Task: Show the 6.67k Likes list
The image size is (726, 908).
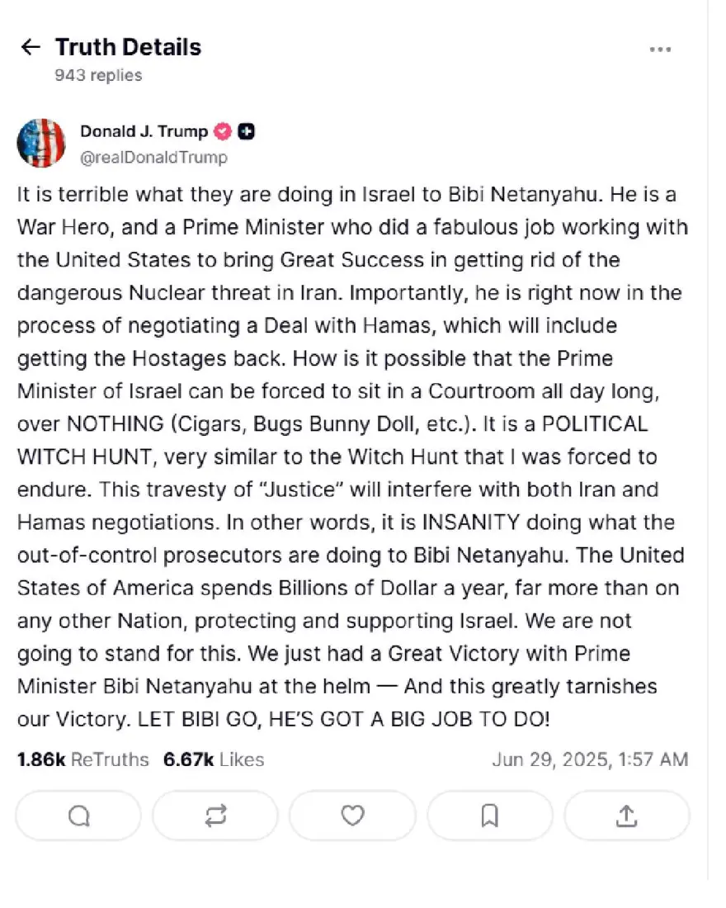Action: click(214, 759)
